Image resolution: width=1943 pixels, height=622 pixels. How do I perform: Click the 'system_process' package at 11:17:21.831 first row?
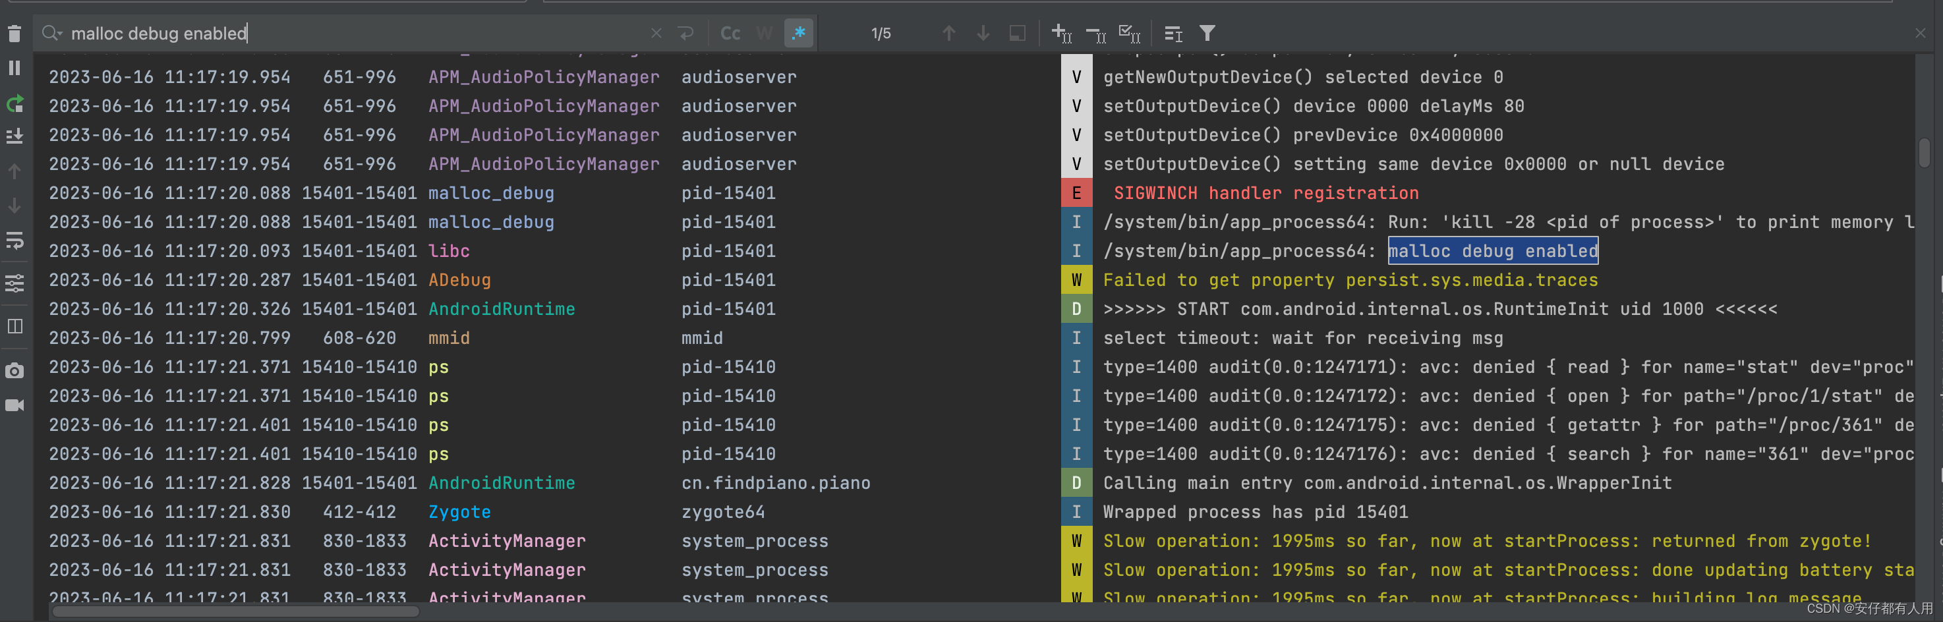(755, 542)
